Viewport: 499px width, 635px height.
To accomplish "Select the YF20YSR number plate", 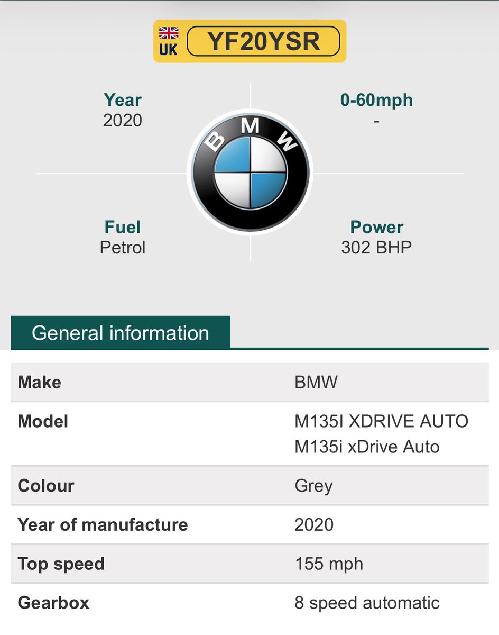I will [x=249, y=41].
